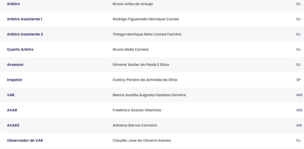
Task: Click the SP state code for Inspetor
Action: 298,80
